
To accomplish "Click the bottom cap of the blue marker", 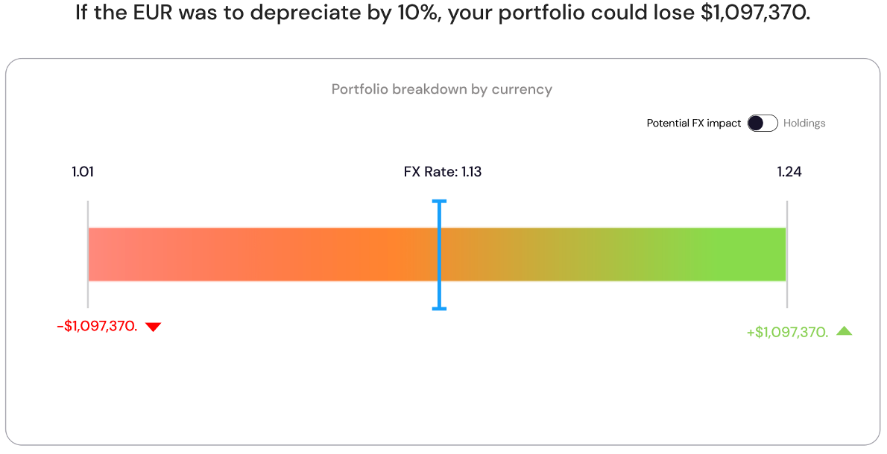I will click(x=439, y=308).
